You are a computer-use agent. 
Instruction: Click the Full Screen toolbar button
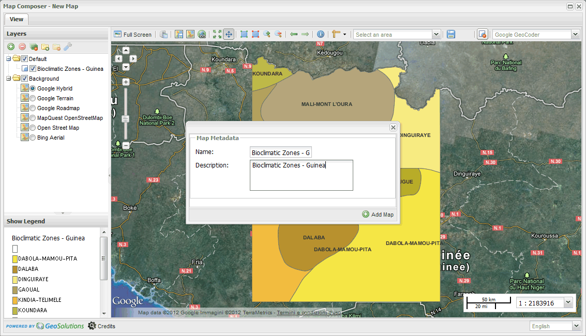tap(133, 35)
